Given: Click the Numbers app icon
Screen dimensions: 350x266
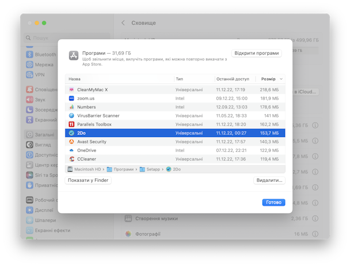Looking at the screenshot, I should (x=71, y=107).
